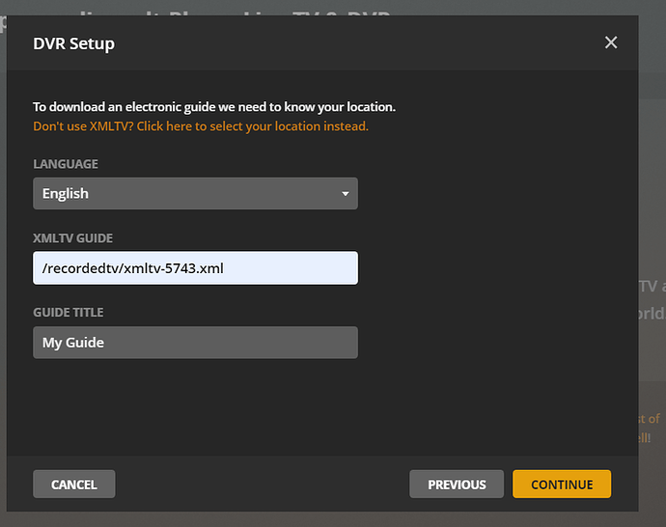Click the GUIDE TITLE field label
The width and height of the screenshot is (666, 527).
tap(69, 313)
